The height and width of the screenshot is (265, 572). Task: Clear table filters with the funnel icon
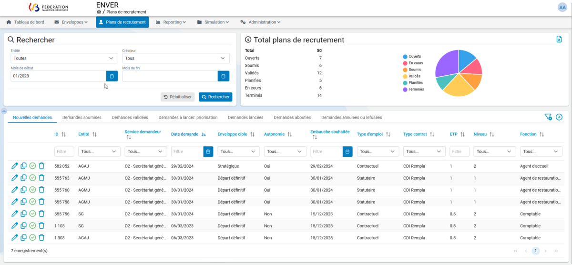(548, 117)
